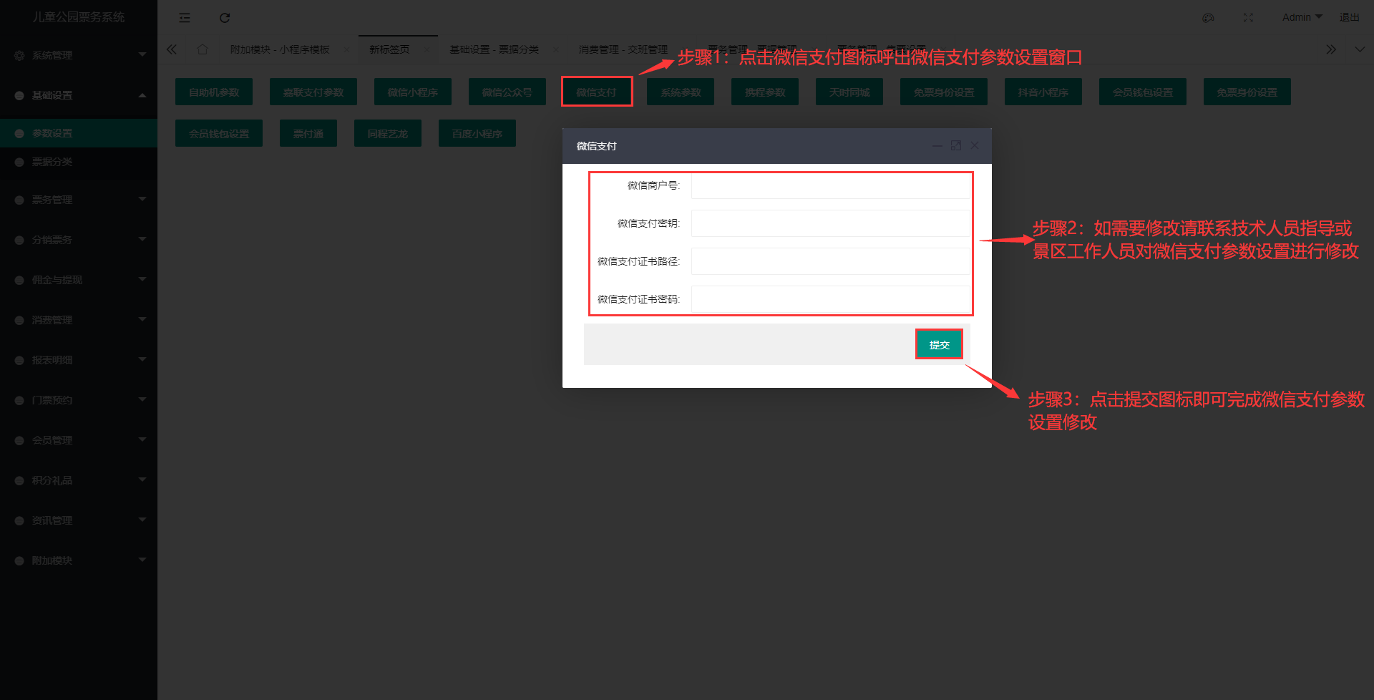The height and width of the screenshot is (700, 1374).
Task: Toggle the sidebar collapse icon in top bar
Action: (x=185, y=18)
